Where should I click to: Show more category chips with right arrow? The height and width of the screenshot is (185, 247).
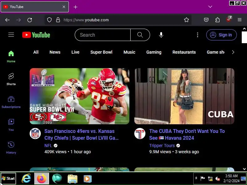[233, 52]
